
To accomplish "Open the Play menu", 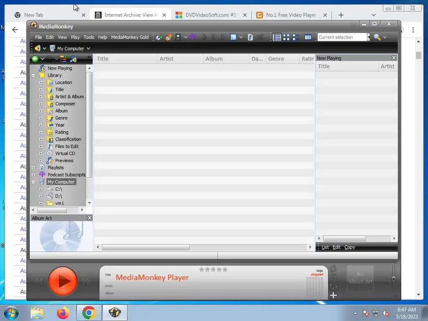I will tap(75, 37).
